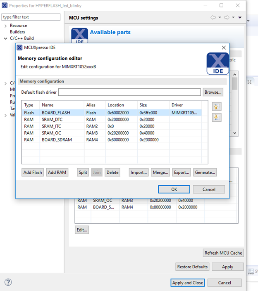Viewport: 258px width, 291px height.
Task: Close the Properties for HYPERFLASH_led_blinky window
Action: tap(238, 5)
